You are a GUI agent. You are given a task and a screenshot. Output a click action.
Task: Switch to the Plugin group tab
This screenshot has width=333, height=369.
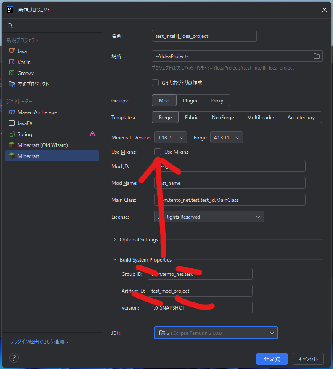pyautogui.click(x=190, y=100)
